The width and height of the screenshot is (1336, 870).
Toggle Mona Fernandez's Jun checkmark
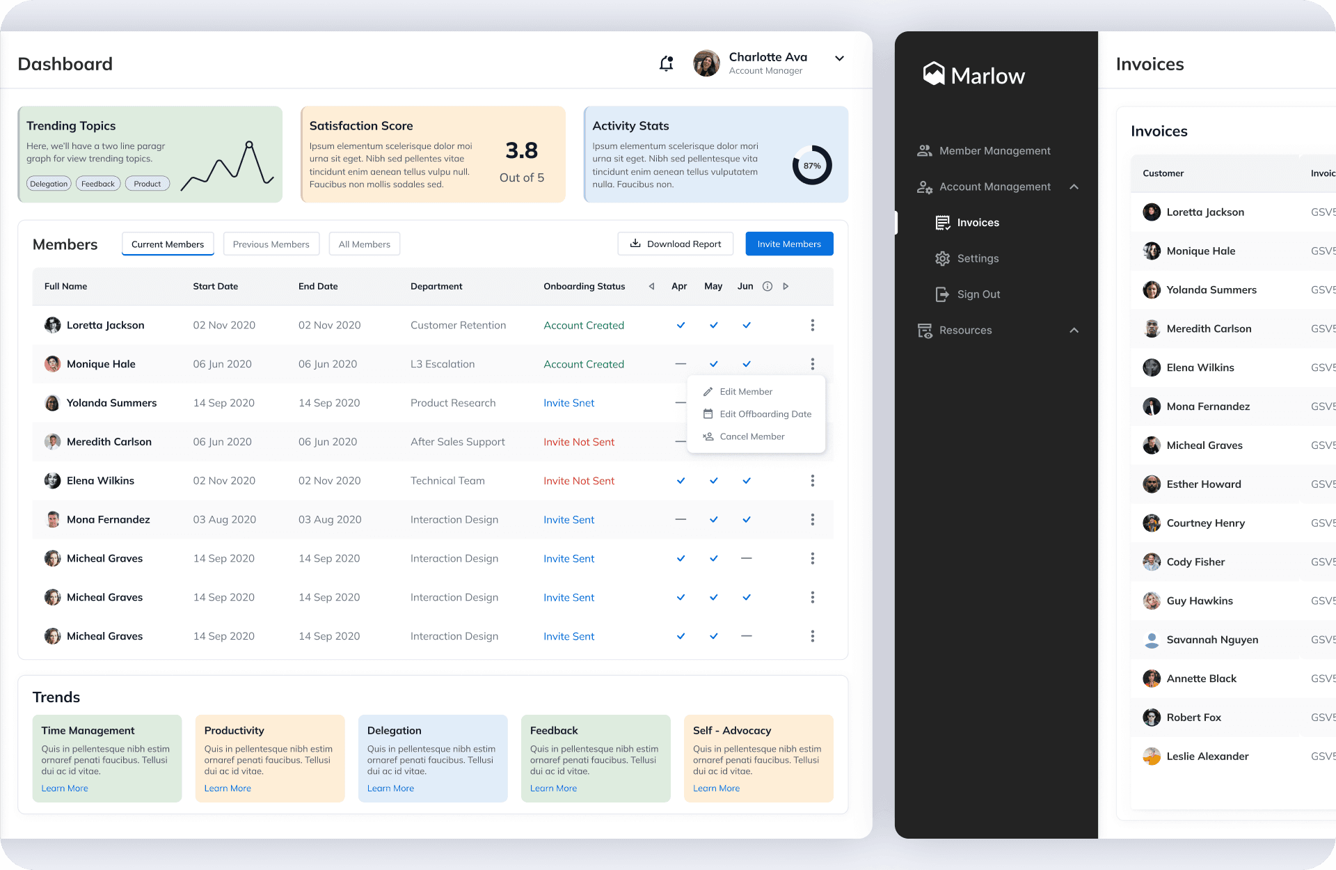pos(746,520)
